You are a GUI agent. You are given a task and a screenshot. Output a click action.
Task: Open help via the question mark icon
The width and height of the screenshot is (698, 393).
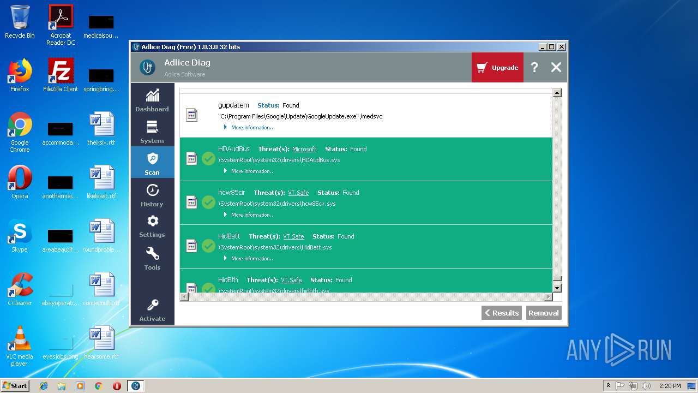tap(534, 67)
